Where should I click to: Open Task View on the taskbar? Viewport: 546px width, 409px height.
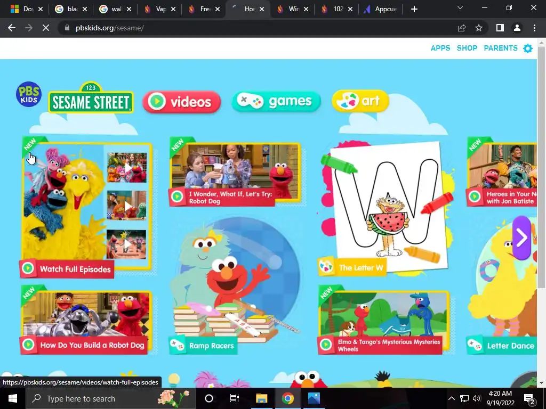click(x=235, y=398)
